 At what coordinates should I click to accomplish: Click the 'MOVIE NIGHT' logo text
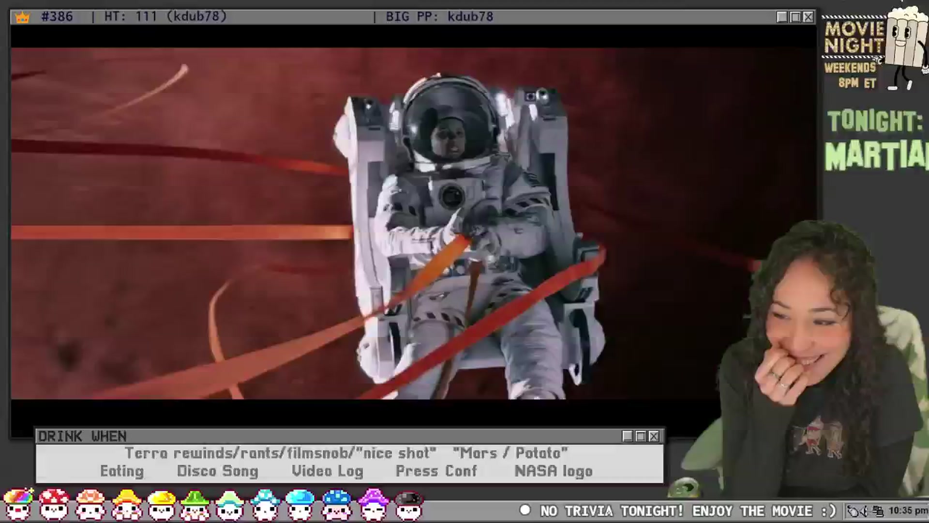coord(854,37)
